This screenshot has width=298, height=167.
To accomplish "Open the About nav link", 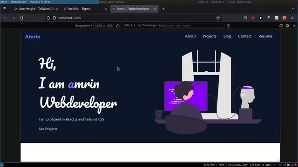I will click(190, 36).
